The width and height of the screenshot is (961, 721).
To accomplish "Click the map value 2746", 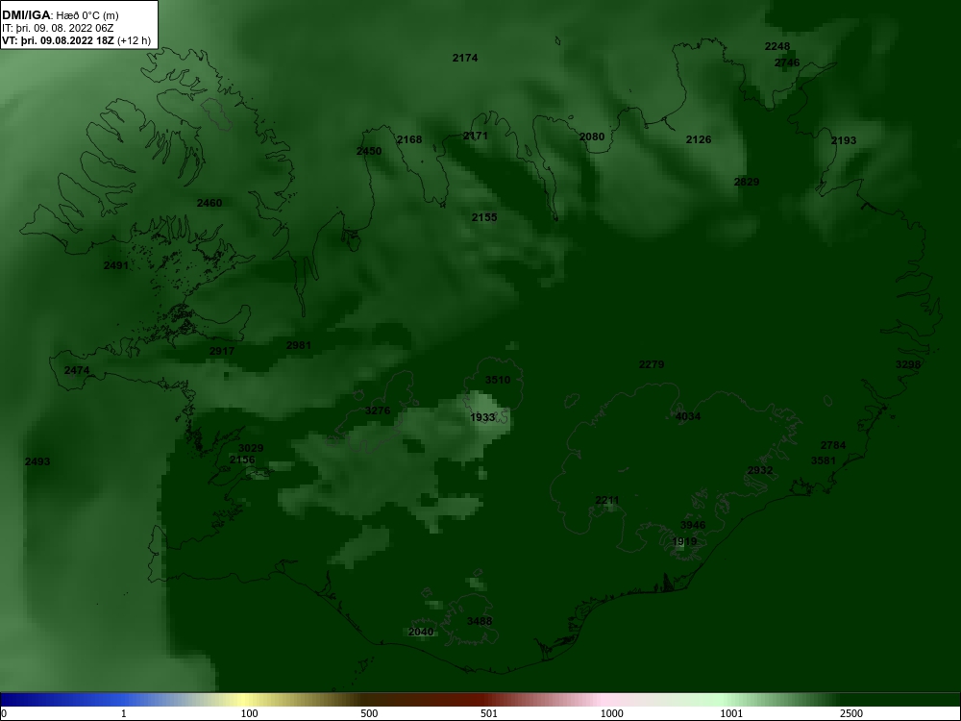I will 787,62.
